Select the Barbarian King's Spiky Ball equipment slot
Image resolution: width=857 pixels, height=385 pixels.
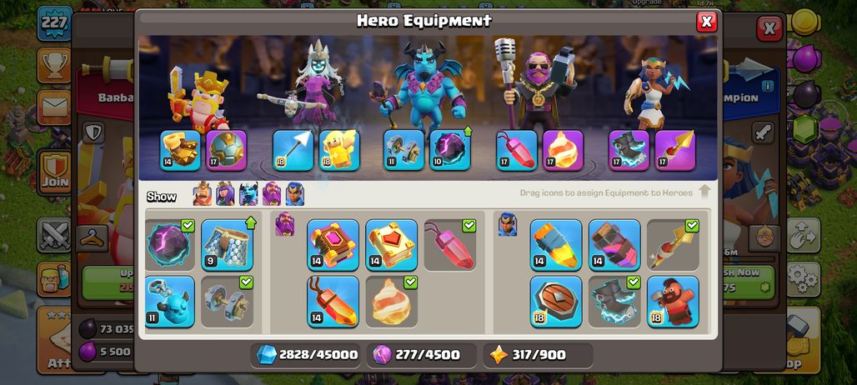tap(226, 150)
